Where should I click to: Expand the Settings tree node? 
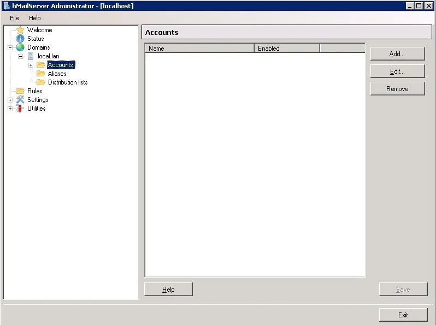coord(10,100)
